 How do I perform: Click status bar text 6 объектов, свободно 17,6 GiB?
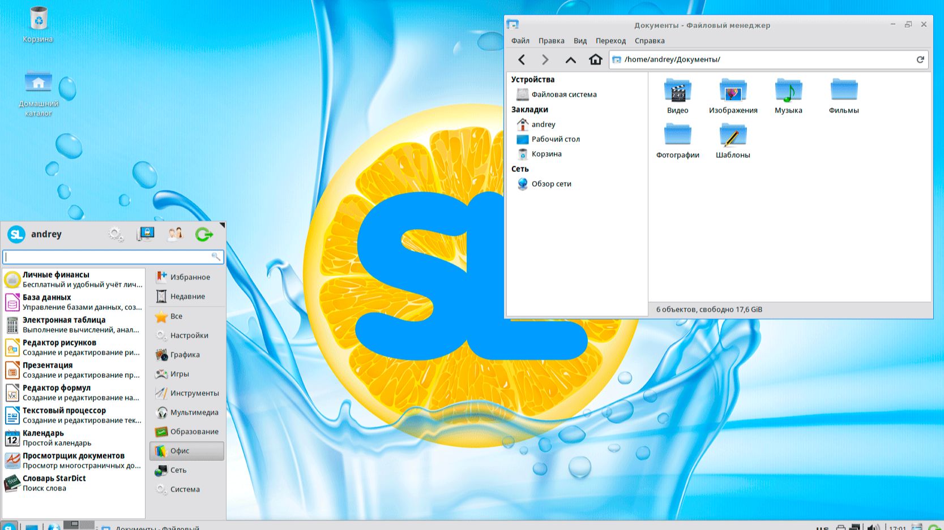[x=709, y=309]
